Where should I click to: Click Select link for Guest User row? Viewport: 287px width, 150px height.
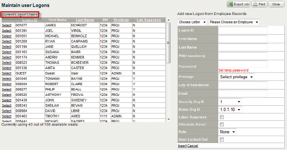click(x=7, y=73)
